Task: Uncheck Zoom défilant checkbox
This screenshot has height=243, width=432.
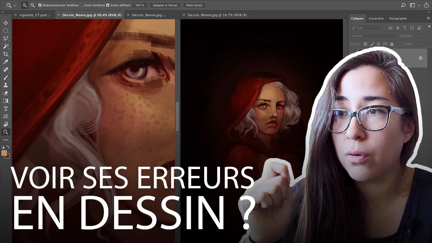Action: tap(108, 5)
